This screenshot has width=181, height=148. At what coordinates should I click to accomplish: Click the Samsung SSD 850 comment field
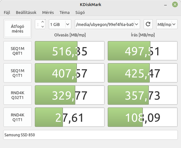90,135
